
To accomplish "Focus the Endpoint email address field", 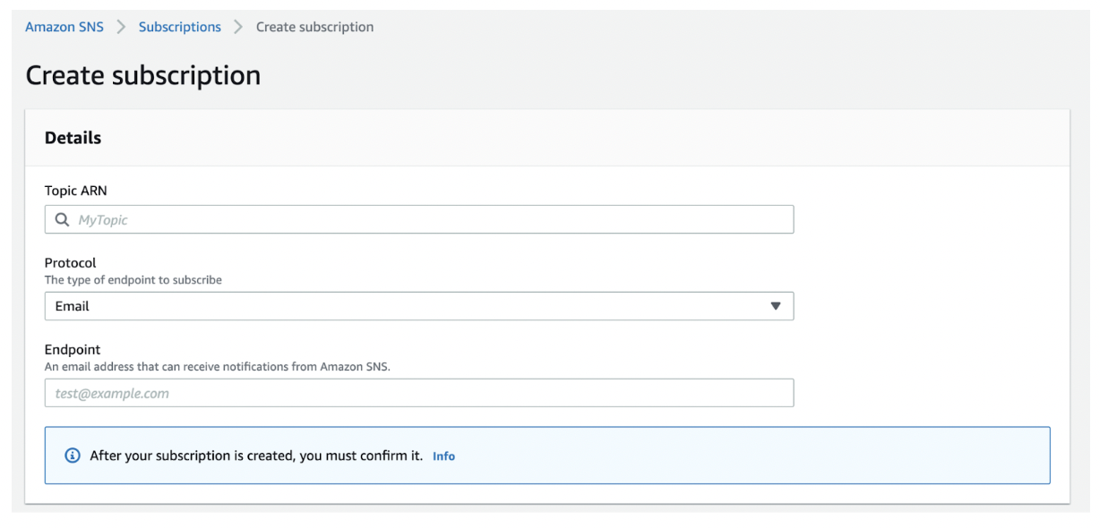I will 419,393.
